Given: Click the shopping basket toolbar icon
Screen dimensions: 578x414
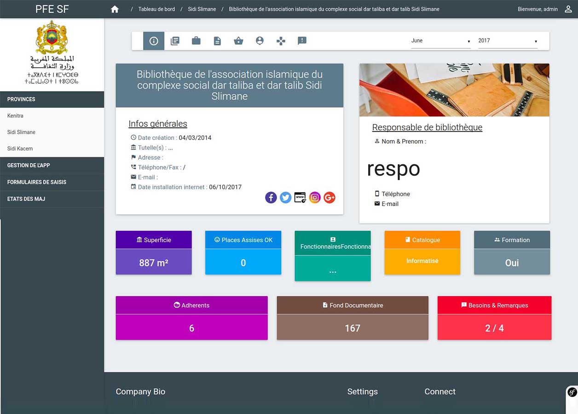Looking at the screenshot, I should [x=238, y=41].
